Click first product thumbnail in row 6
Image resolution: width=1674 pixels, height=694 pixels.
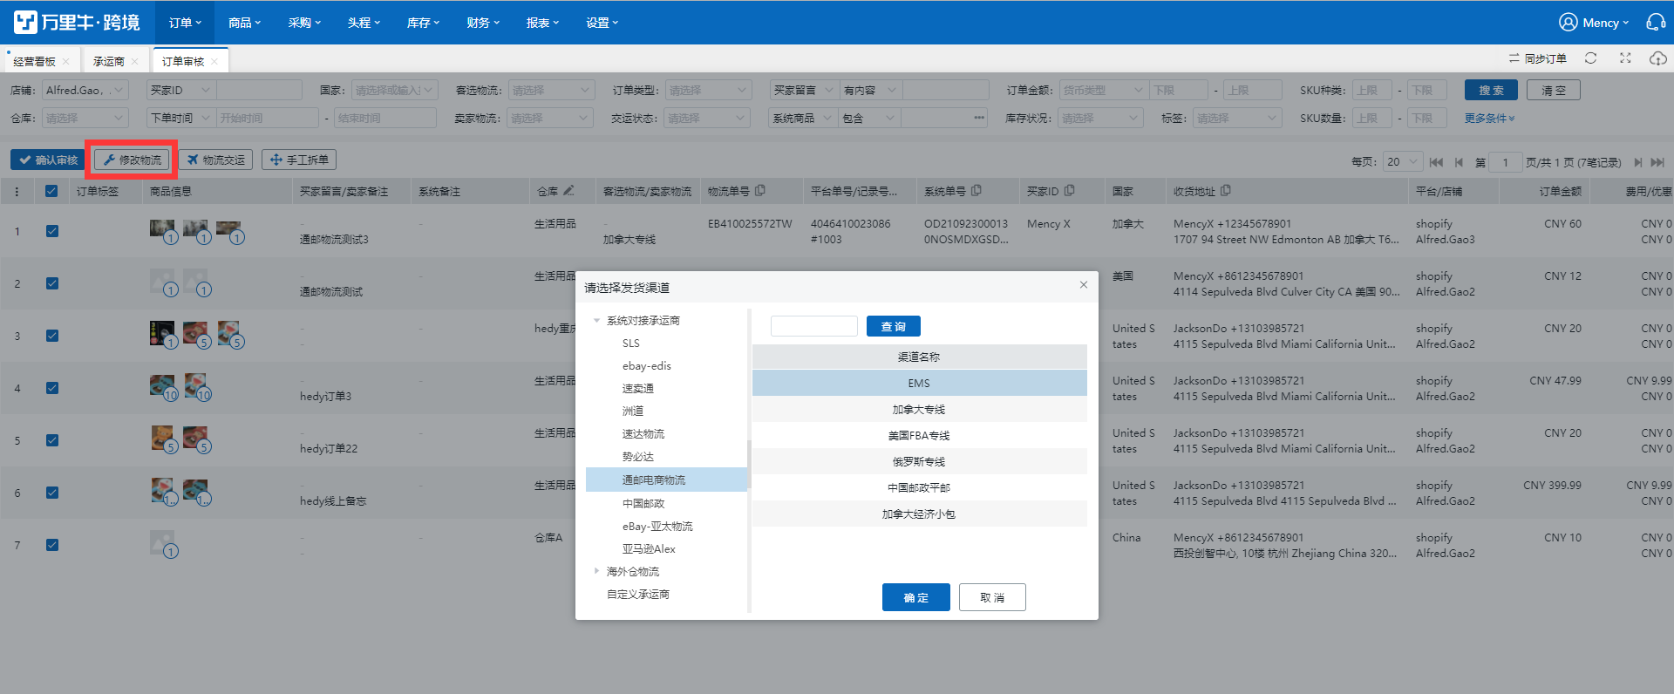pyautogui.click(x=161, y=490)
